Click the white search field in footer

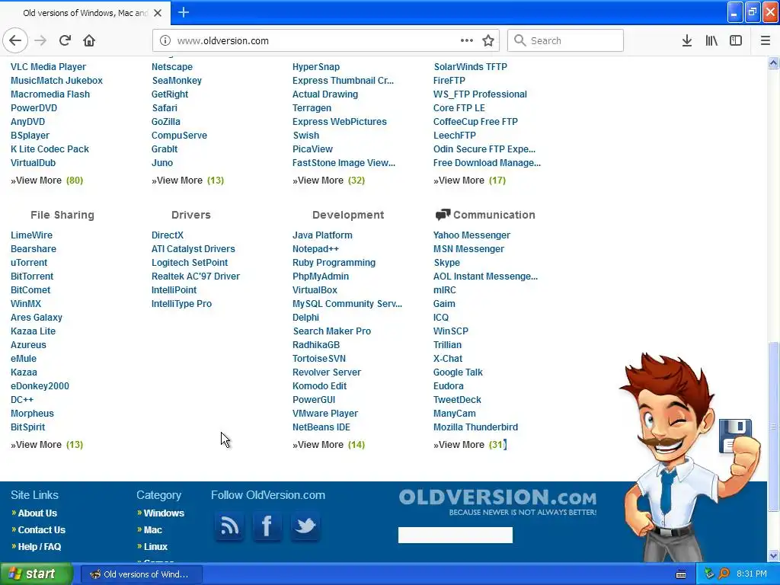pos(456,535)
